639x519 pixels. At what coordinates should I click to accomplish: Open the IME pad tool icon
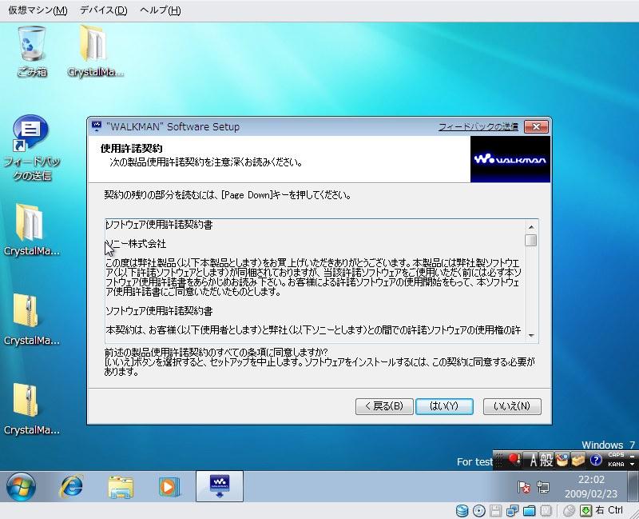562,461
